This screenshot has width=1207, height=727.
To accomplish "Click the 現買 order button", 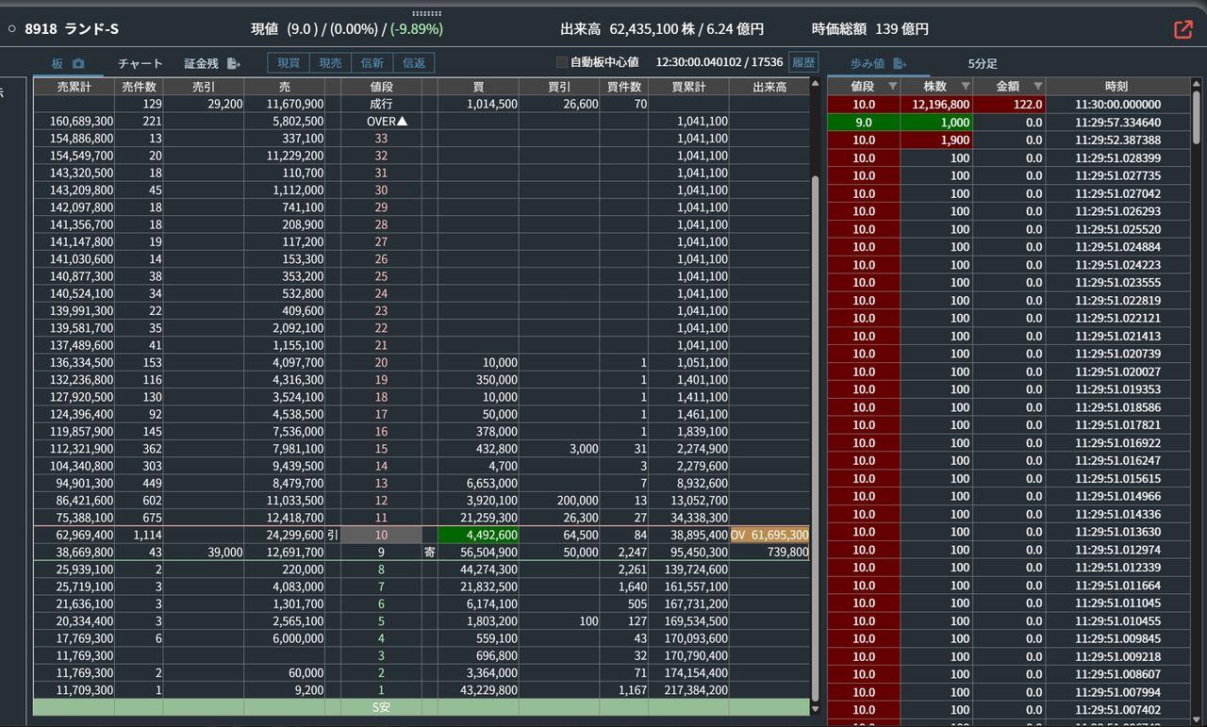I will (289, 63).
